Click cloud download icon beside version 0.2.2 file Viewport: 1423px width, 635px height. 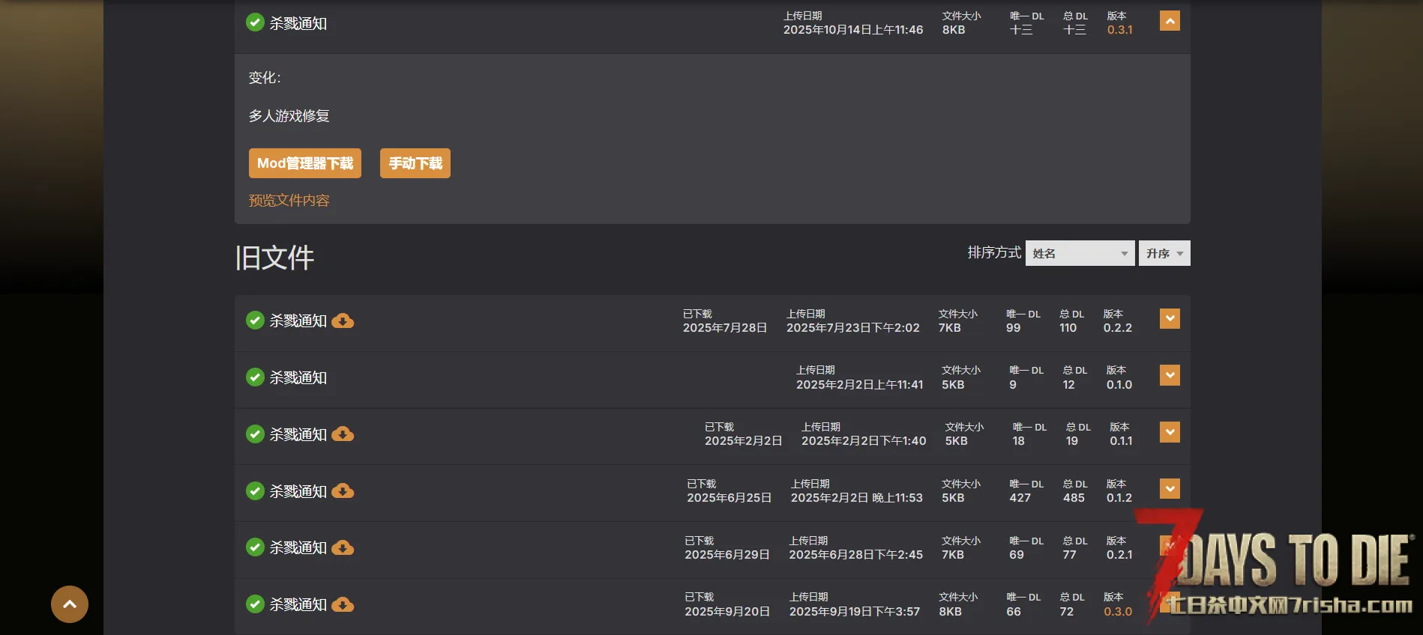[343, 321]
